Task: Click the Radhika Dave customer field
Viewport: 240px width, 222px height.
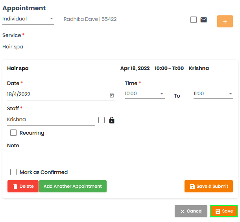Action: 125,19
